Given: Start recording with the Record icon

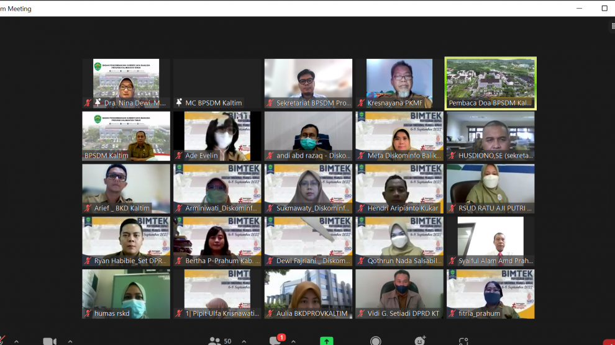Looking at the screenshot, I should [x=375, y=341].
